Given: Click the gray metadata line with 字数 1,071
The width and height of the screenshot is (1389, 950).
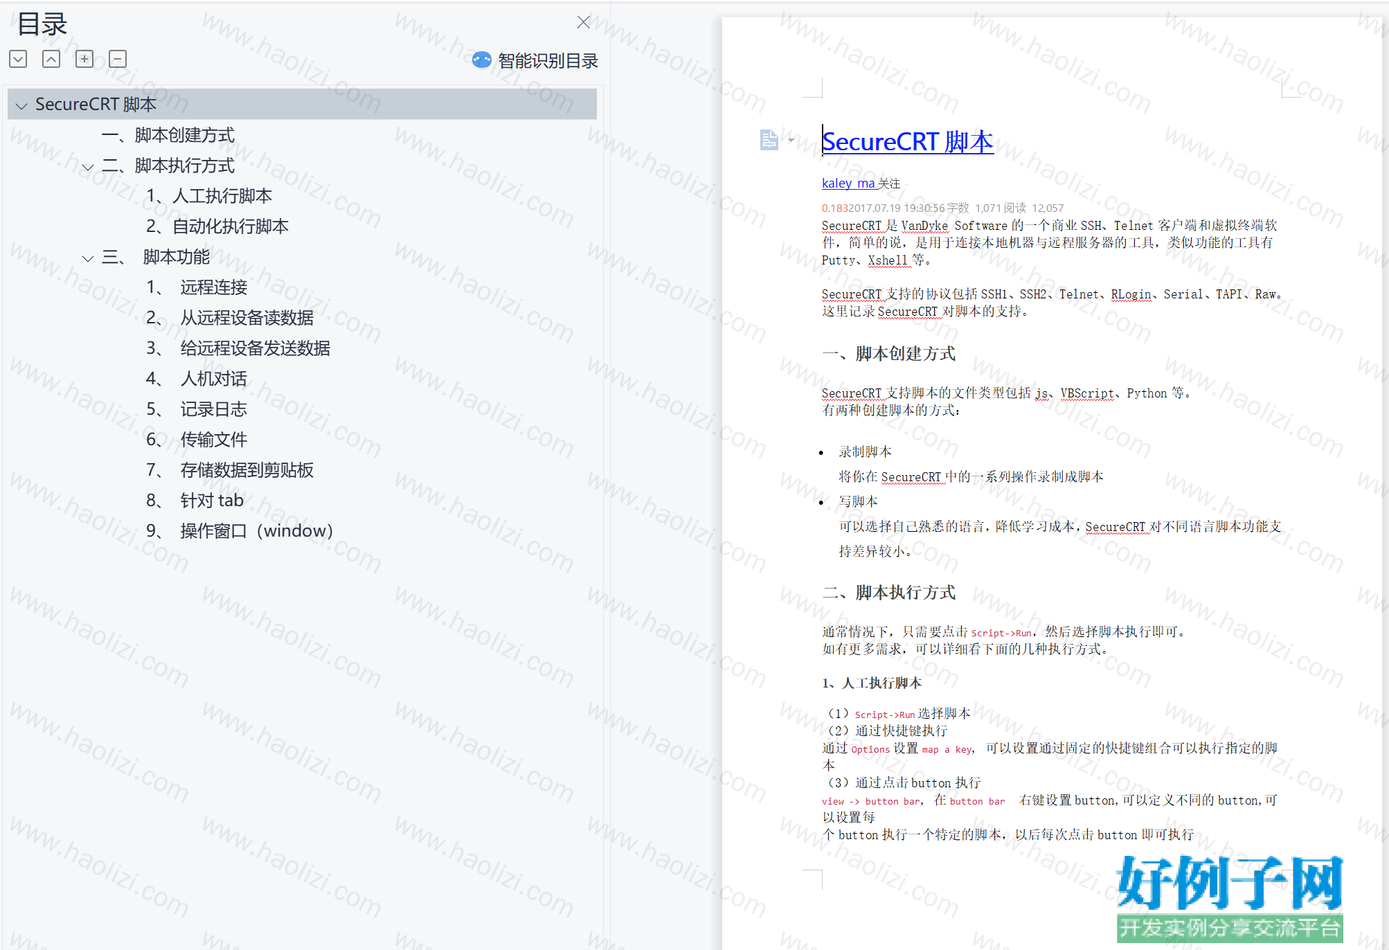Looking at the screenshot, I should tap(942, 208).
